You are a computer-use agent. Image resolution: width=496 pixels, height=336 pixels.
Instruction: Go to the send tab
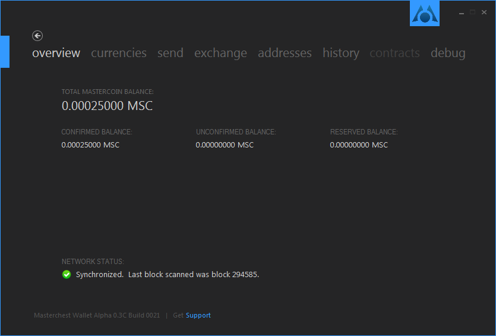170,53
